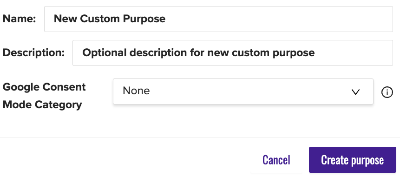Select the 'None' value in the dropdown

pos(136,91)
